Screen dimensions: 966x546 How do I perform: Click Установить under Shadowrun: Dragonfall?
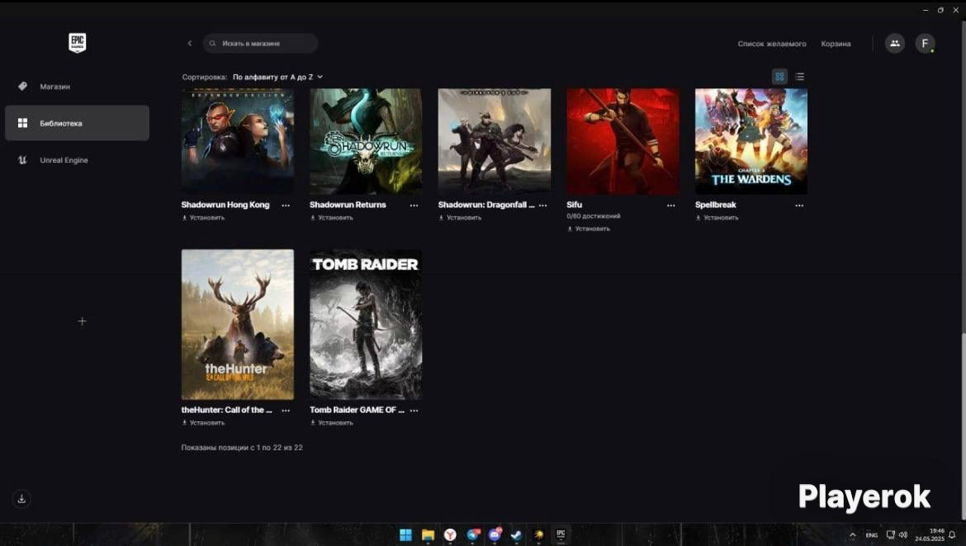460,217
